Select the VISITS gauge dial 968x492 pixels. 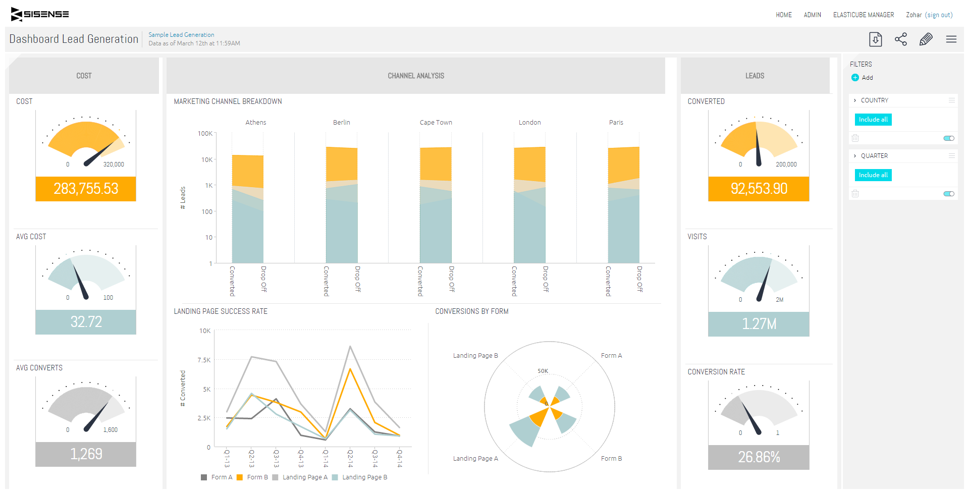tap(759, 277)
